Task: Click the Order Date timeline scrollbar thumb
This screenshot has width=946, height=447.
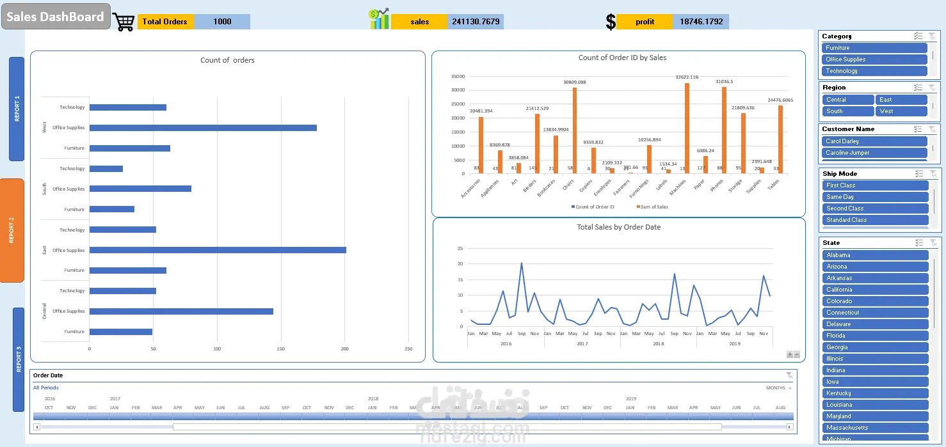Action: [447, 427]
